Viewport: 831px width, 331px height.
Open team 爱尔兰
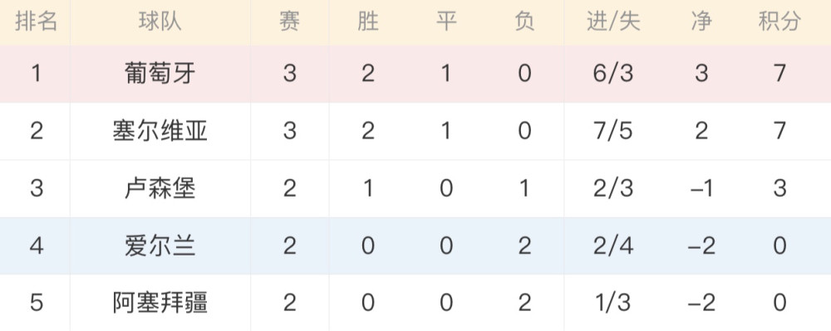[160, 246]
